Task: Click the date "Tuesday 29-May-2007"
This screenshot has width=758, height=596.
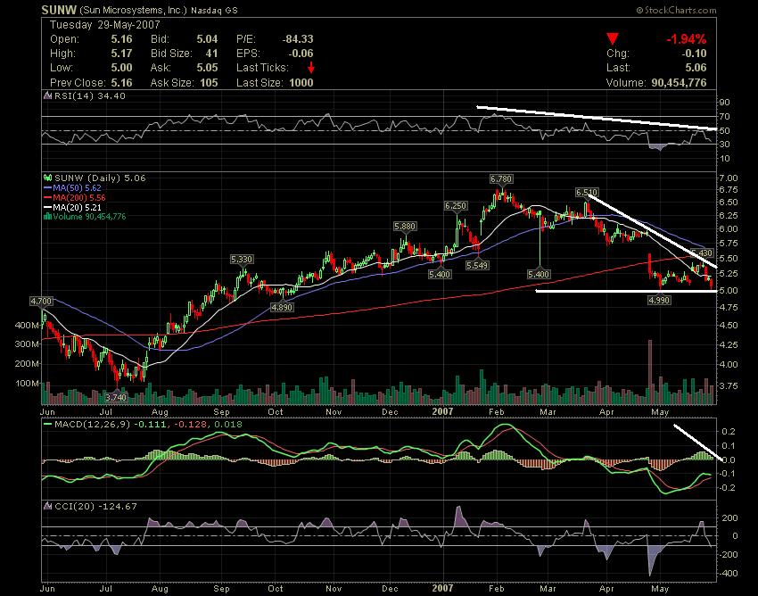Action: (104, 25)
